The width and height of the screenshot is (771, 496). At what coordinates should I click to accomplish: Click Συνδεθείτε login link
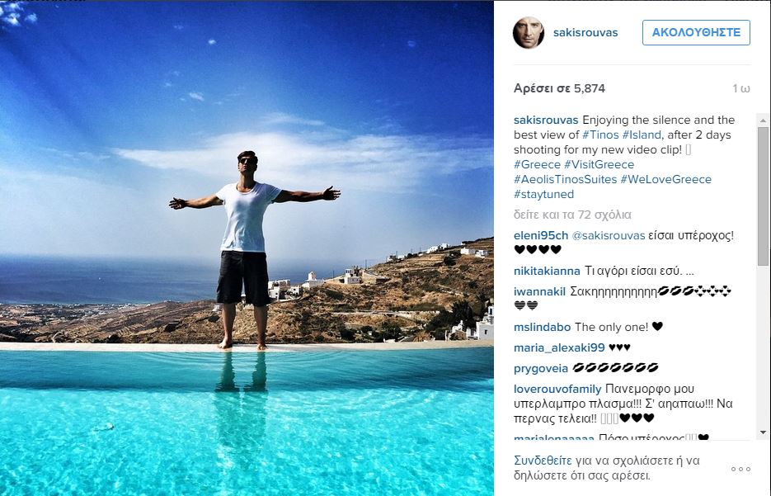point(543,461)
